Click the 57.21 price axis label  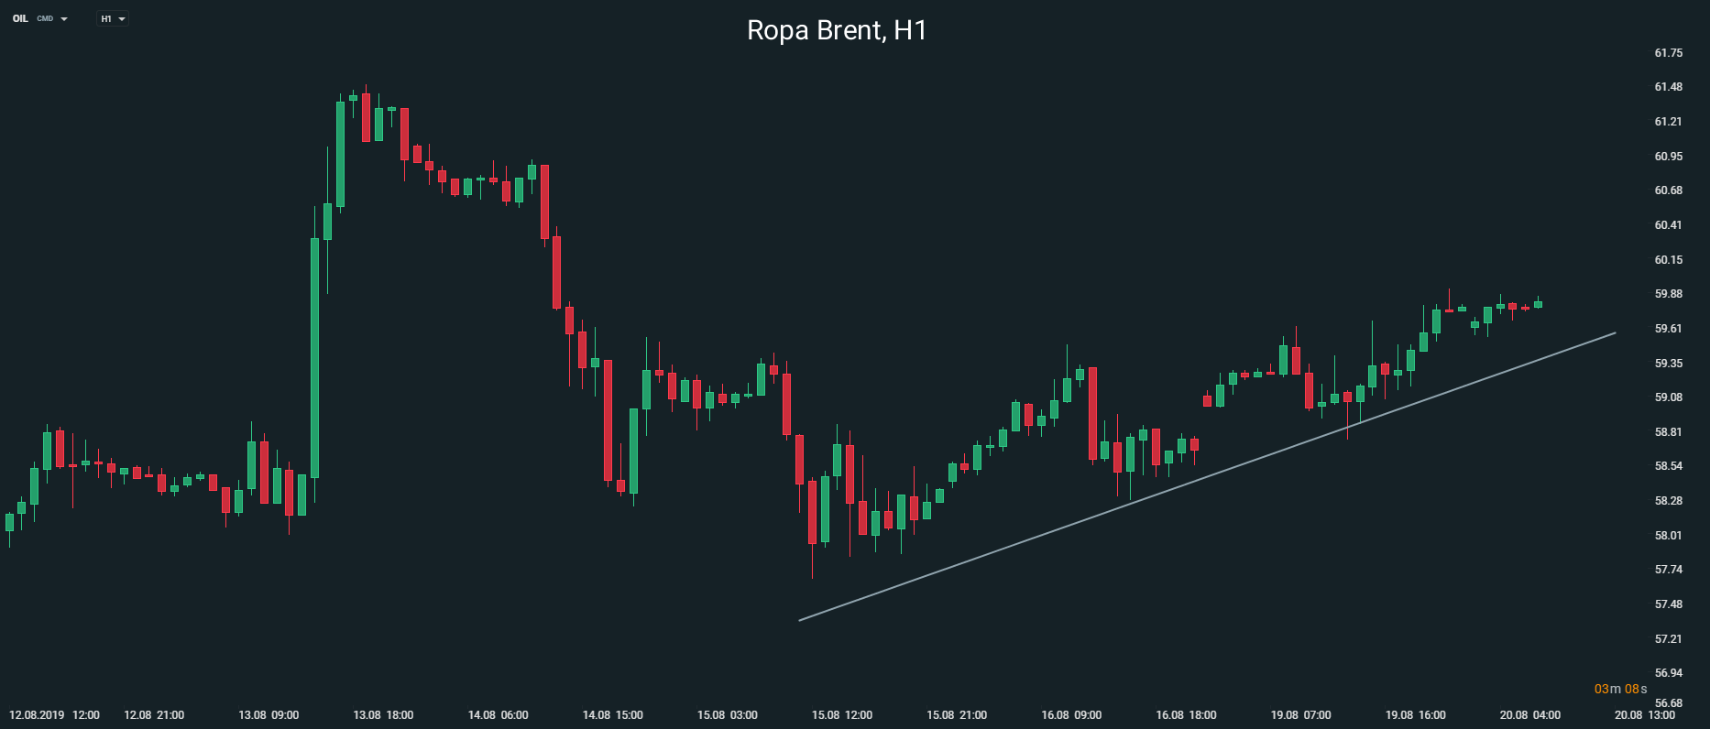pos(1668,639)
